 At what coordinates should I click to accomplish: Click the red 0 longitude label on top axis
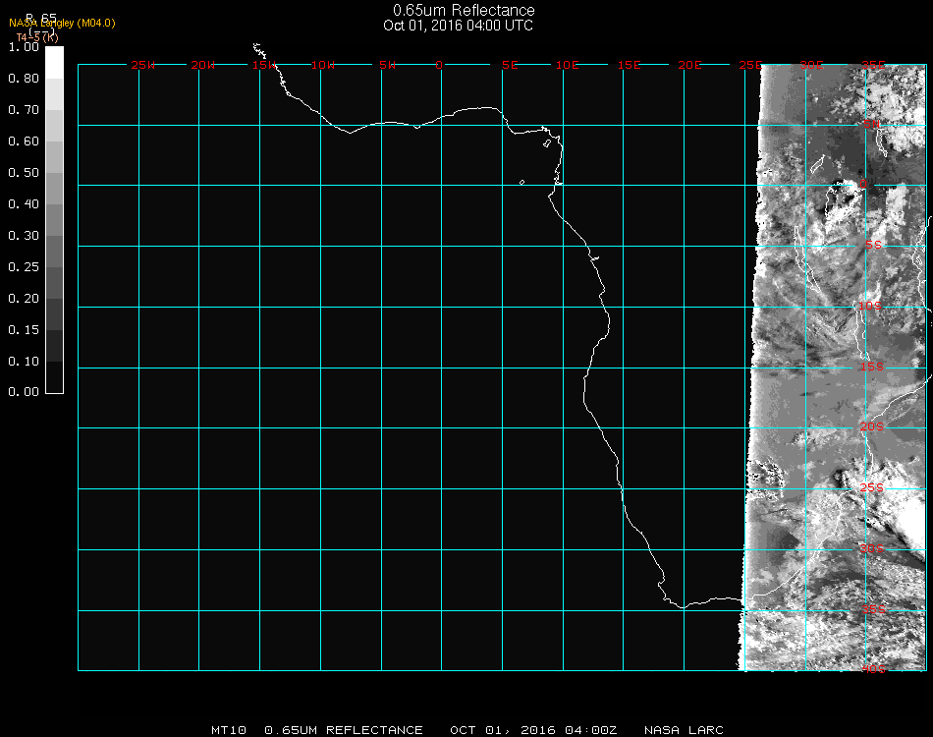point(439,66)
